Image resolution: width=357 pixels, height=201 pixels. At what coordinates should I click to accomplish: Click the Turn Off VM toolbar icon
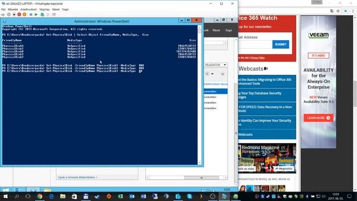[14, 15]
